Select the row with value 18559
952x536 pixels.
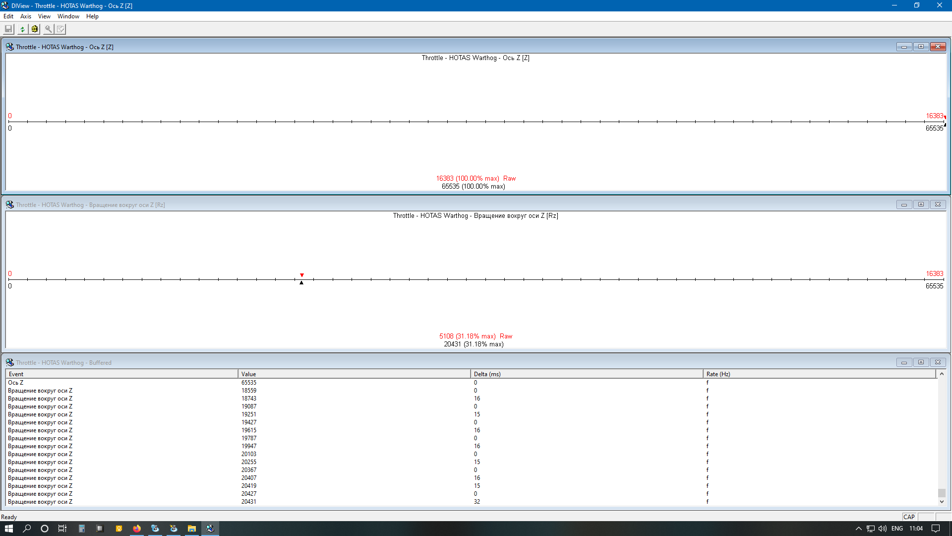(471, 391)
